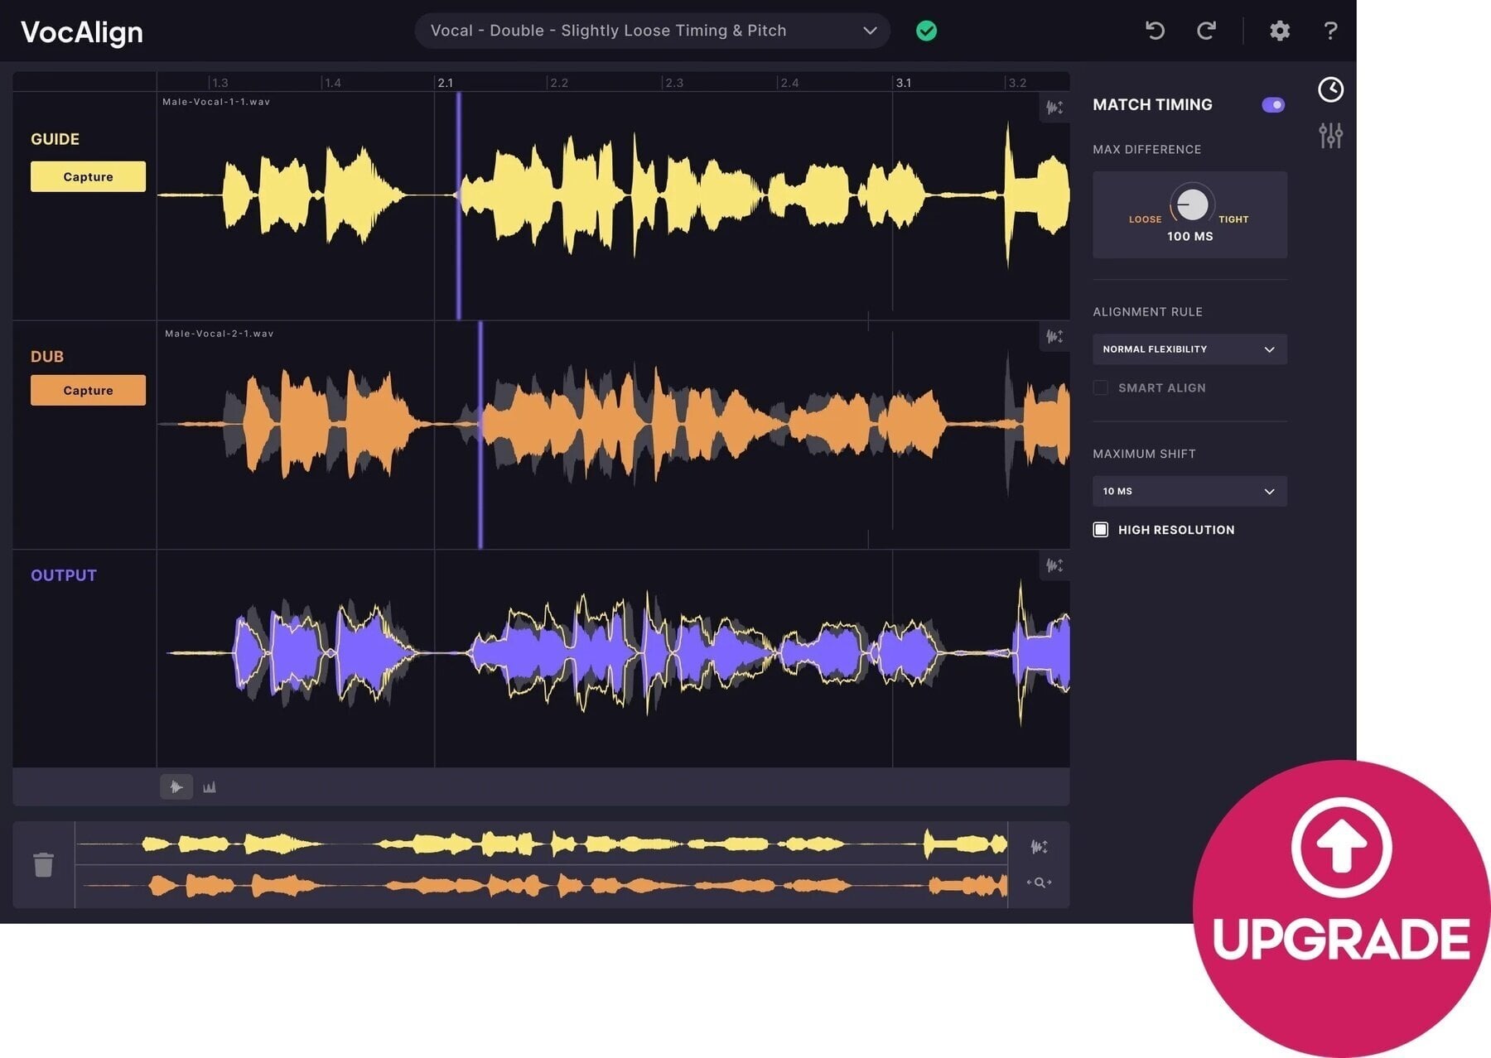Select the spectrum bars display mode icon
1491x1058 pixels.
[210, 786]
